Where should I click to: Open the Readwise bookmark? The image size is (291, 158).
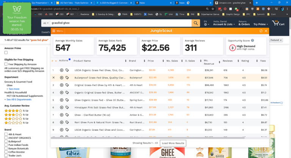[x=83, y=14]
